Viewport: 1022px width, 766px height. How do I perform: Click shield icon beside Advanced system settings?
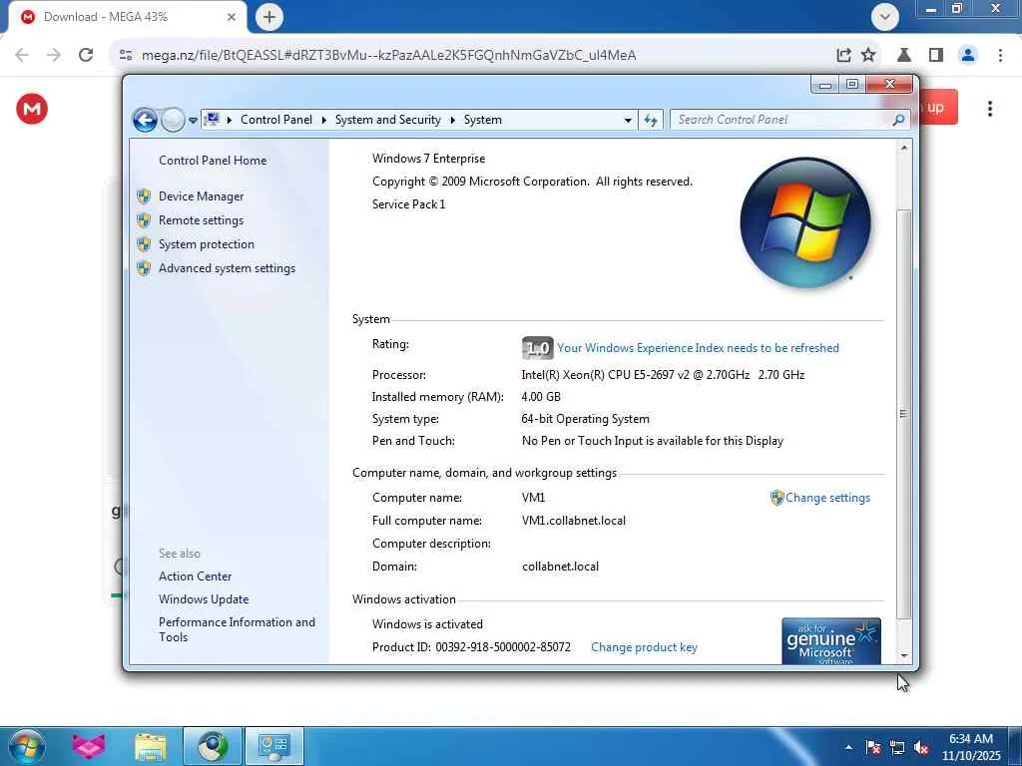point(144,268)
